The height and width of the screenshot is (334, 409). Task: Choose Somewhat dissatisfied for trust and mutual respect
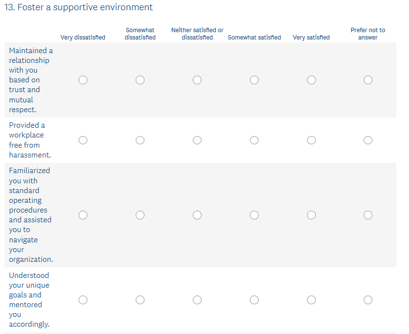click(140, 80)
